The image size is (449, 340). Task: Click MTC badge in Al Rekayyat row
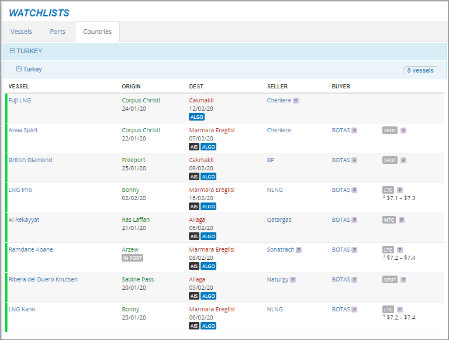click(x=389, y=220)
